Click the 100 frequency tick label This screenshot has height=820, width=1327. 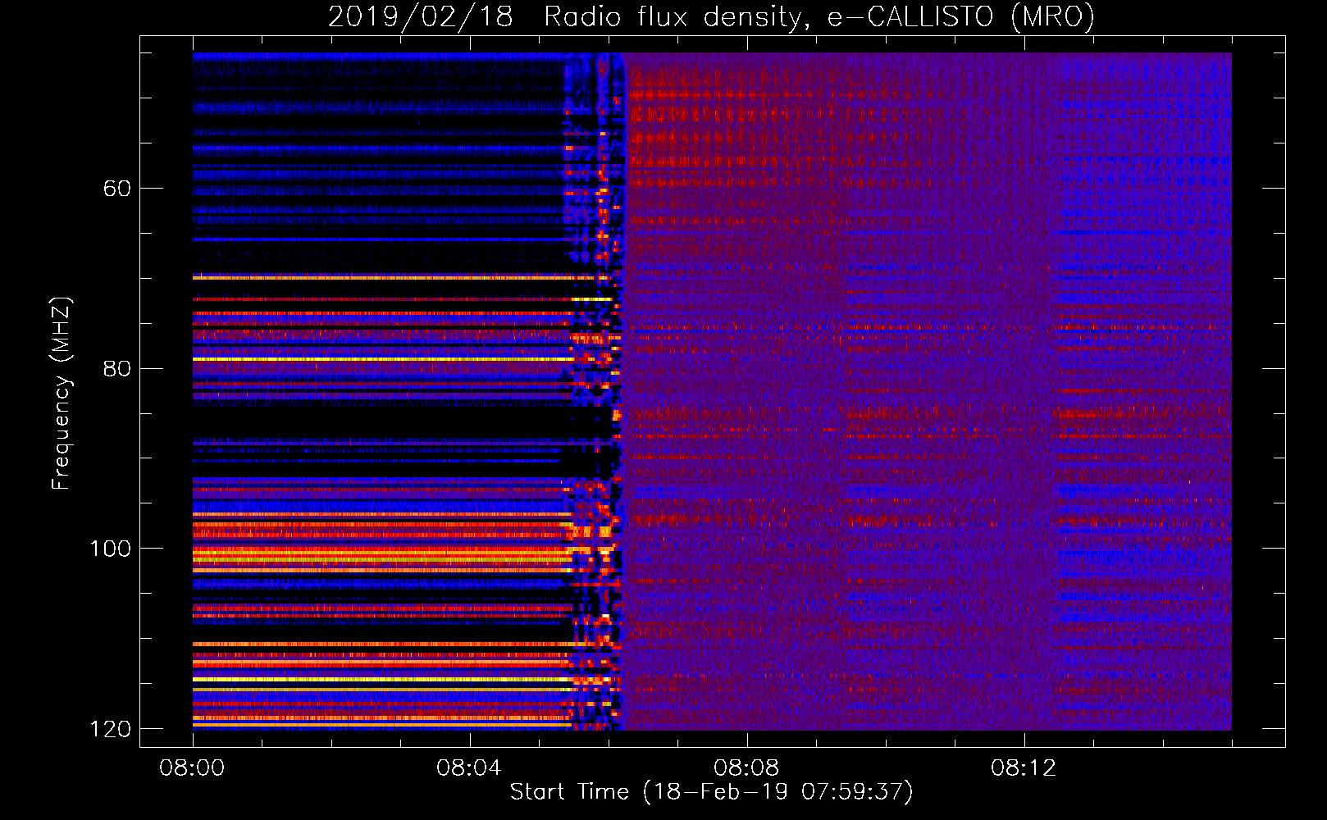coord(110,549)
